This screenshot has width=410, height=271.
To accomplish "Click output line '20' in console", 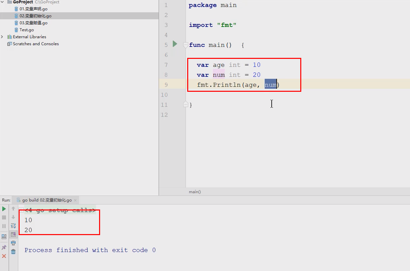I will (x=28, y=230).
